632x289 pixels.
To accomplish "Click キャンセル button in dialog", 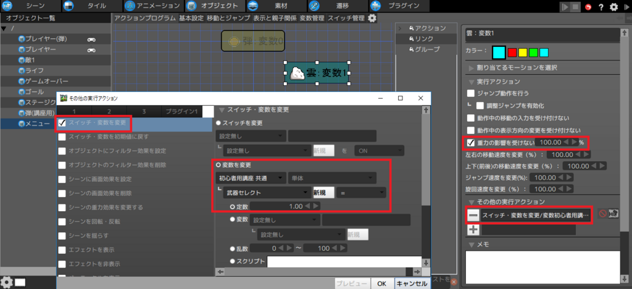I will point(412,283).
